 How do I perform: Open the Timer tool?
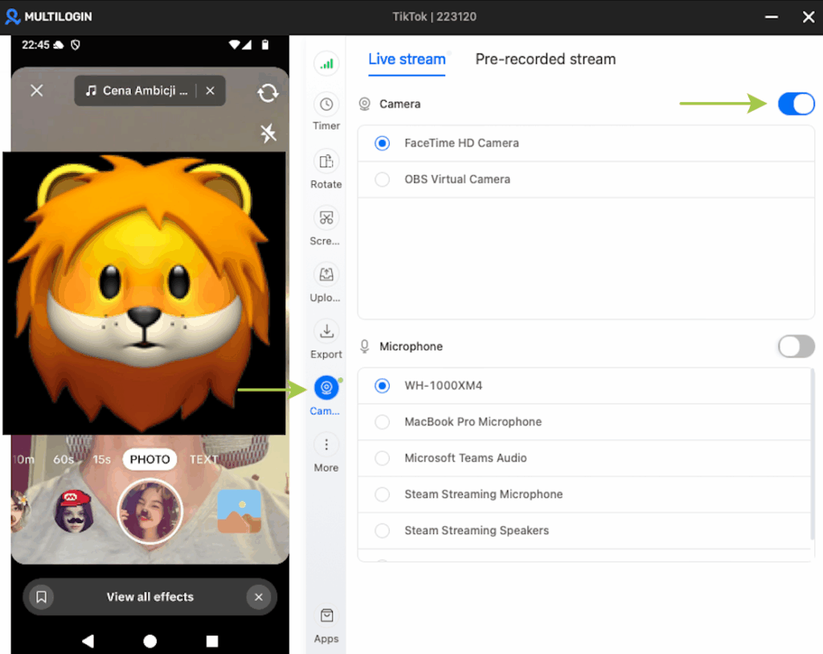pos(326,111)
